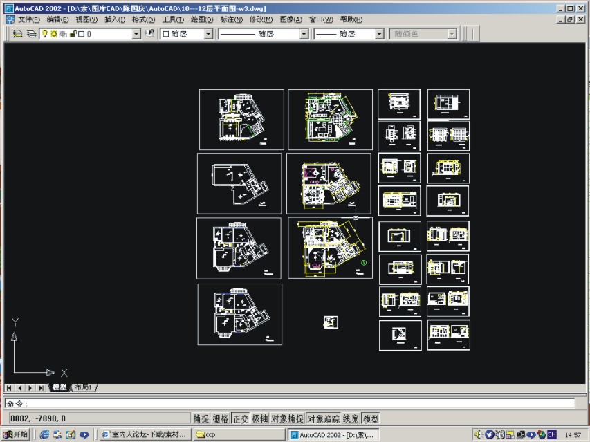The width and height of the screenshot is (590, 442).
Task: Open the 工具(T) menu
Action: [173, 19]
